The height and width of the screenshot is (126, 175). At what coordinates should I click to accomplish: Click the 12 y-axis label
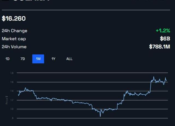coord(12,100)
